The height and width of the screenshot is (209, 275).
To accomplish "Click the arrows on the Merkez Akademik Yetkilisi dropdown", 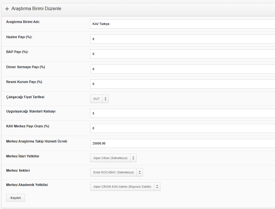I will (157, 187).
